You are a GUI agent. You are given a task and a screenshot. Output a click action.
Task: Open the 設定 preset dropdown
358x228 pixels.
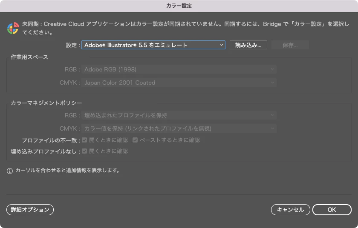click(x=153, y=45)
